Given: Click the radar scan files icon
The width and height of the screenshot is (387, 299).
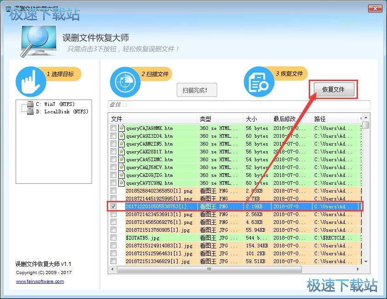Looking at the screenshot, I should (x=125, y=82).
